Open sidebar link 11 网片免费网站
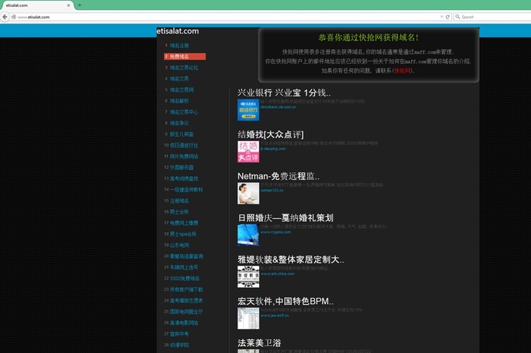531x353 pixels. (184, 156)
